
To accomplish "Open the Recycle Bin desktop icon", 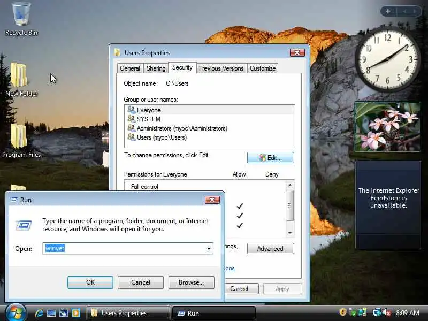I will pyautogui.click(x=21, y=19).
